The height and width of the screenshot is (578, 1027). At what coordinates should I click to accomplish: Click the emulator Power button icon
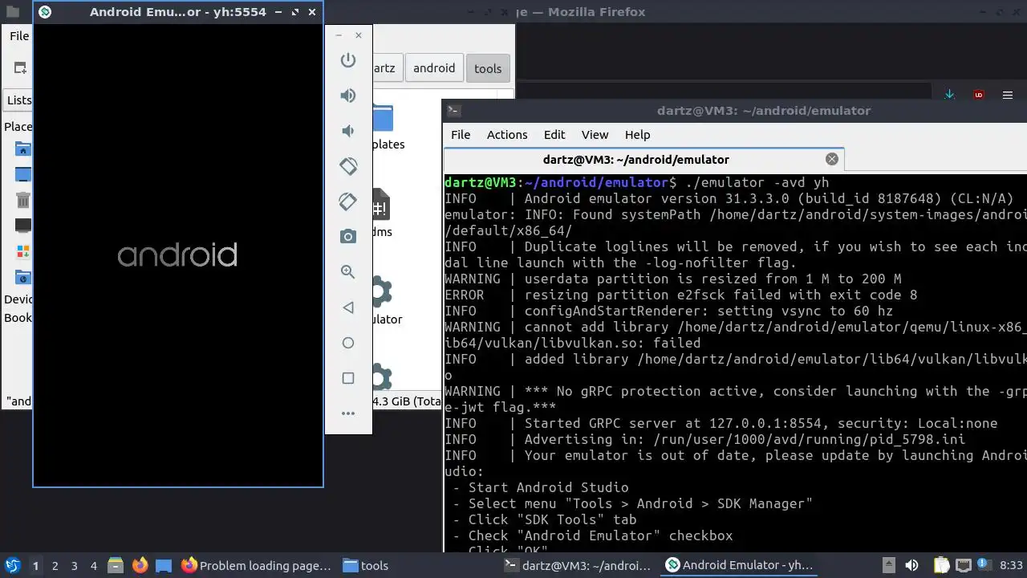(347, 60)
